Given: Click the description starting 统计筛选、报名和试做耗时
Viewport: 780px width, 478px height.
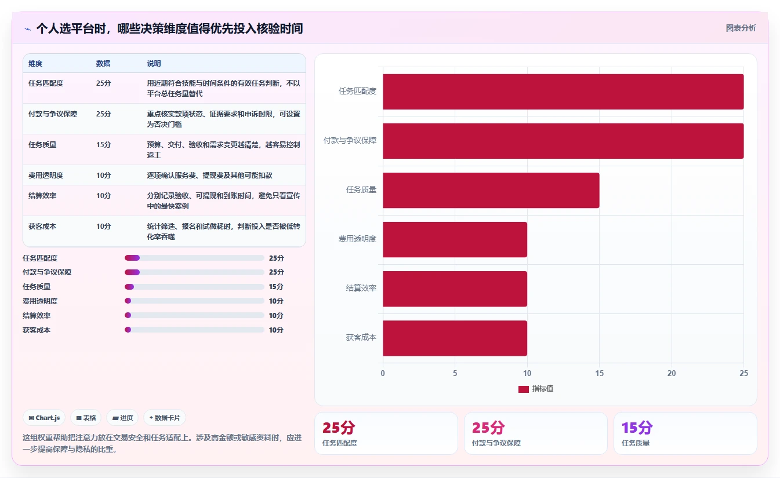Looking at the screenshot, I should pyautogui.click(x=223, y=231).
